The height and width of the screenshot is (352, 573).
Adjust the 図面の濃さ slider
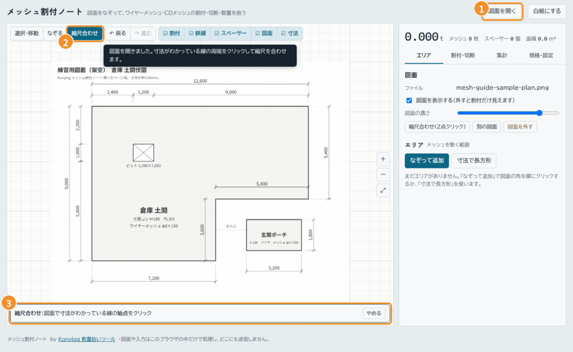[x=508, y=113]
